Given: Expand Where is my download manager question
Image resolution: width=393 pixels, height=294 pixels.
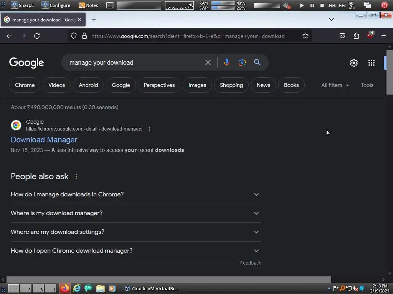Looking at the screenshot, I should 135,213.
